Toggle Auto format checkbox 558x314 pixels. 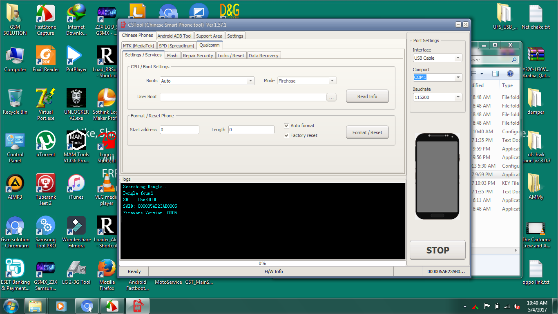tap(286, 126)
